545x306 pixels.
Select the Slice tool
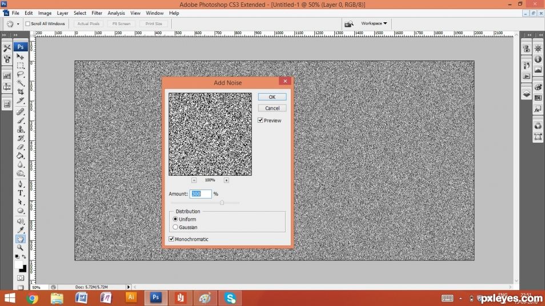click(x=21, y=100)
